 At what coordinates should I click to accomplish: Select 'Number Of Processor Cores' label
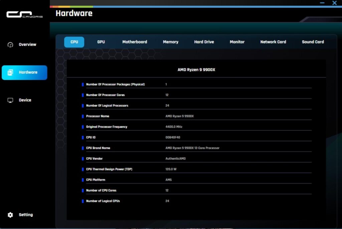[x=105, y=95]
